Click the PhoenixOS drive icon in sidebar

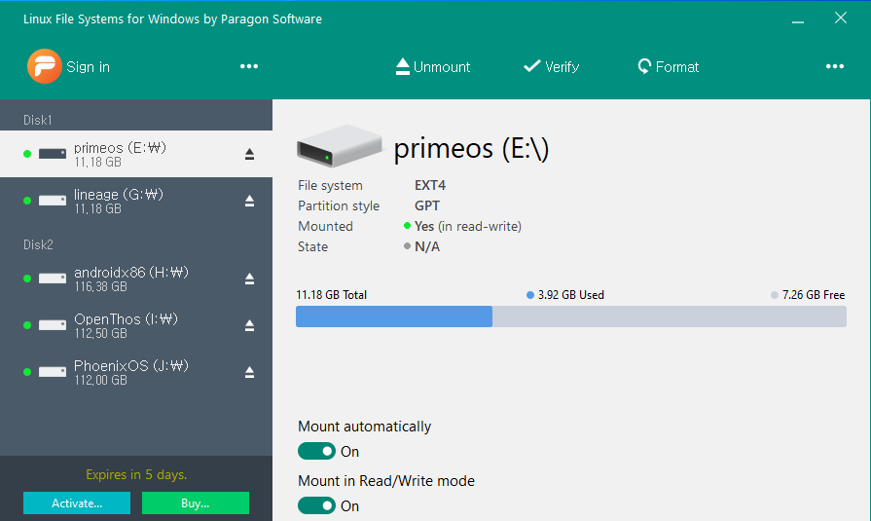coord(53,372)
